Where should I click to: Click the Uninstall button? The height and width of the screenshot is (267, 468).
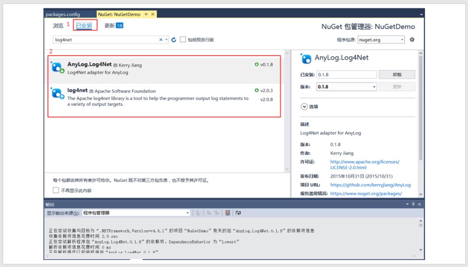click(397, 74)
